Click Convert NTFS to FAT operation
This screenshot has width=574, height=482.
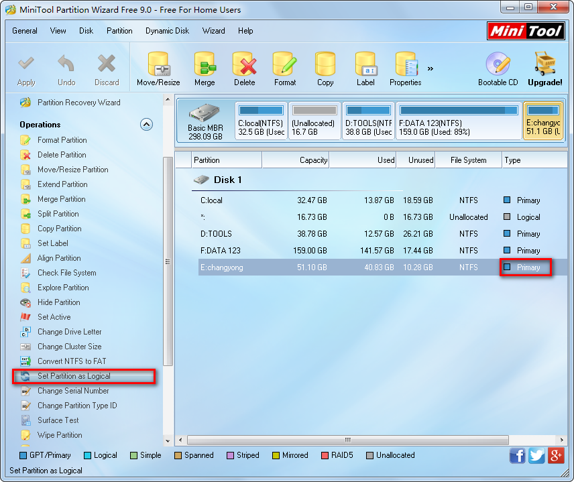(x=71, y=361)
